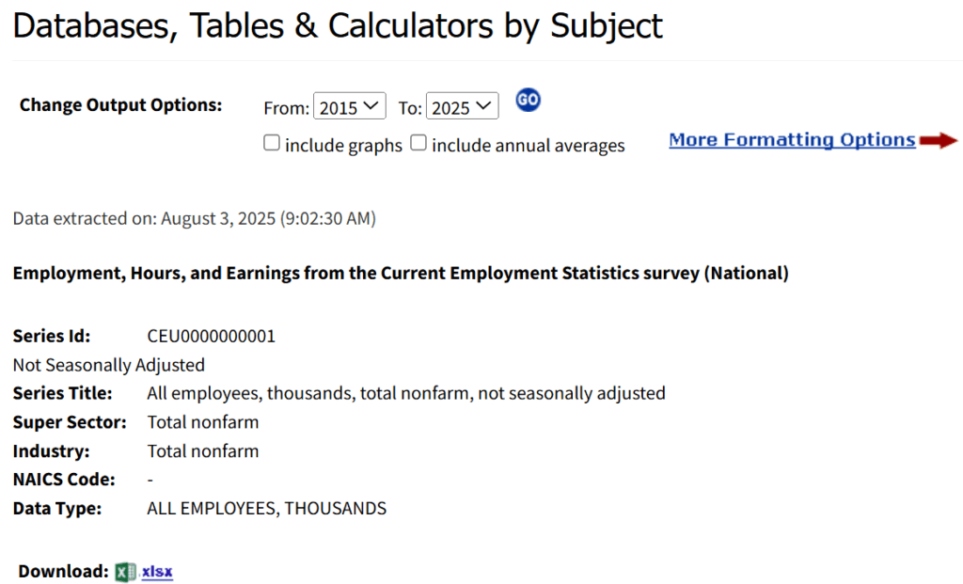Click the Employment, Hours, and Earnings heading
The width and height of the screenshot is (963, 584).
401,274
